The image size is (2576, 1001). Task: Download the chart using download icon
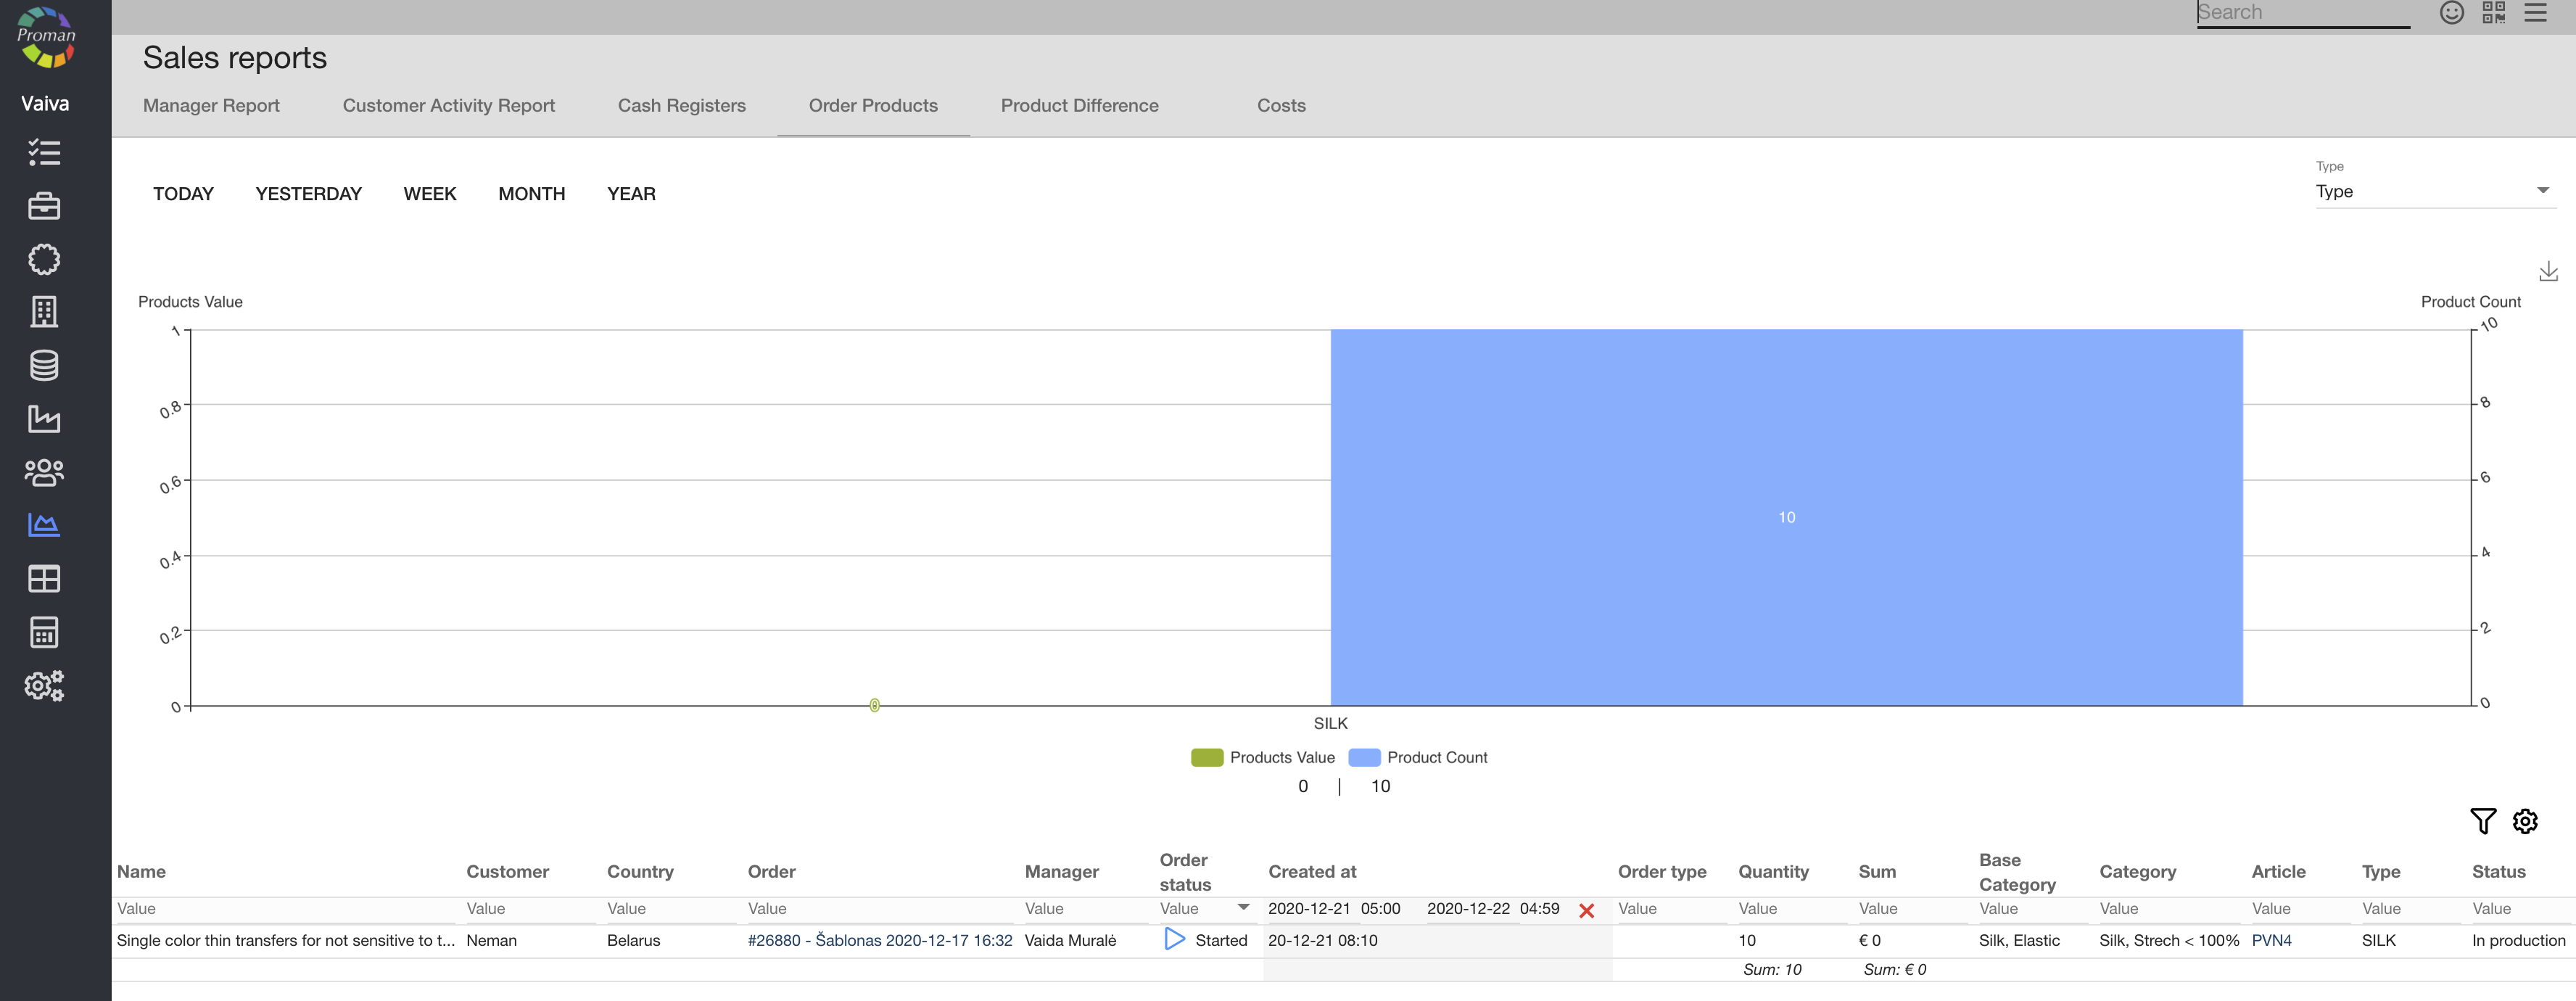point(2548,272)
